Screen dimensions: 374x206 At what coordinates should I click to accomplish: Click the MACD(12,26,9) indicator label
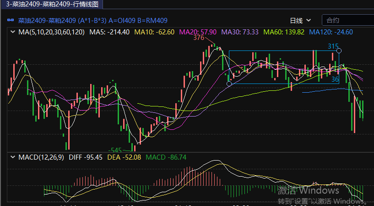point(41,157)
